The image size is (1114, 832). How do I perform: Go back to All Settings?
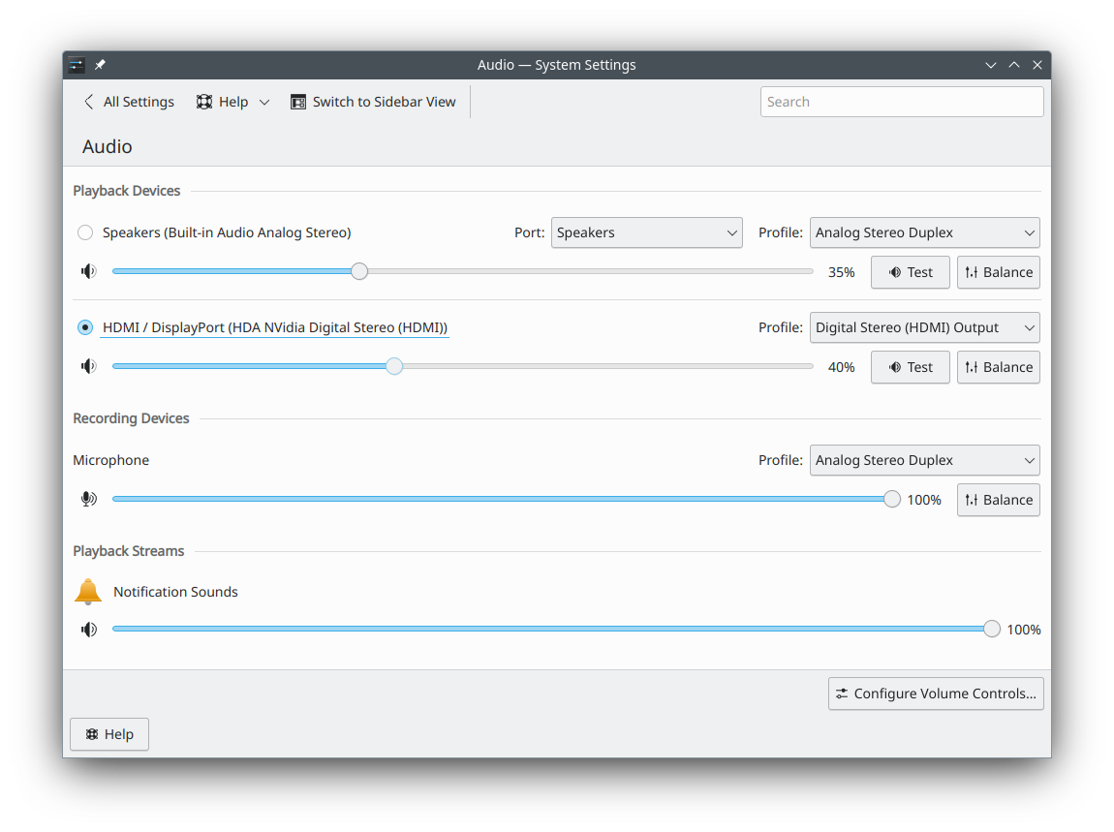129,102
